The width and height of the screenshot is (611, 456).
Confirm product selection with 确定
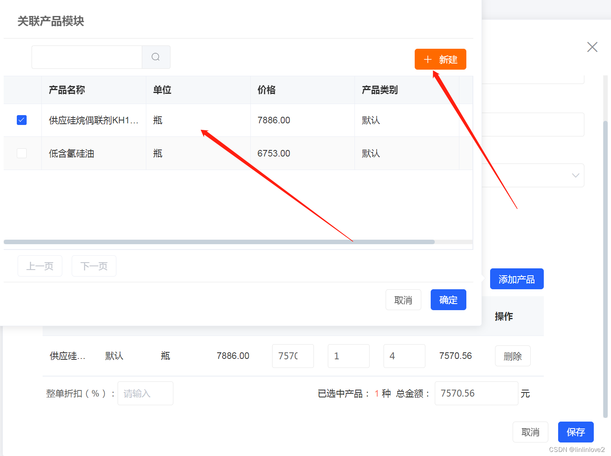click(x=448, y=300)
